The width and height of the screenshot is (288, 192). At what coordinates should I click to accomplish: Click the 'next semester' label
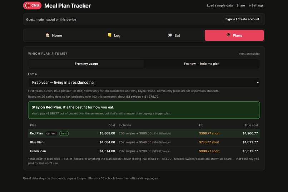click(x=249, y=54)
